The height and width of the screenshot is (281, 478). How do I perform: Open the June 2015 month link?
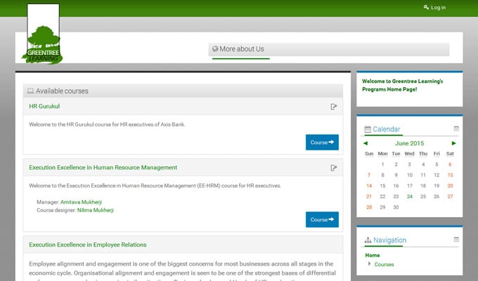coord(410,143)
